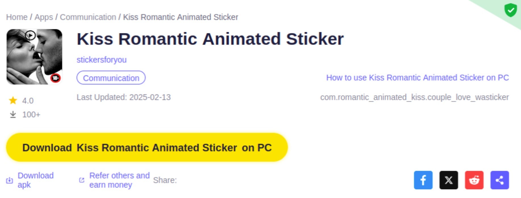Open How to use on PC guide

click(x=417, y=78)
